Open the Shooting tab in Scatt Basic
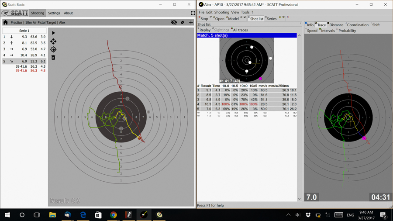This screenshot has width=393, height=221. pyautogui.click(x=38, y=13)
